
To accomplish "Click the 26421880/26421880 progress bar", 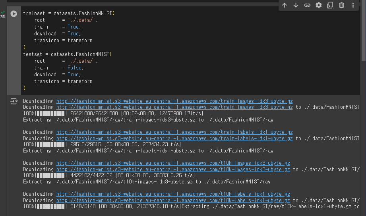I will (50, 114).
